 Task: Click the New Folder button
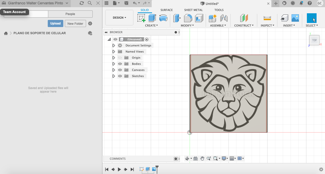tap(75, 23)
